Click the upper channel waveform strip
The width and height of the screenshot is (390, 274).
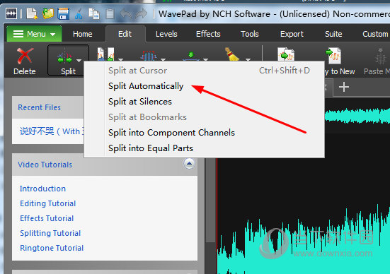click(357, 116)
